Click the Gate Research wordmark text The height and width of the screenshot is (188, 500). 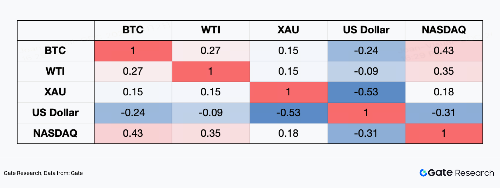(x=461, y=173)
